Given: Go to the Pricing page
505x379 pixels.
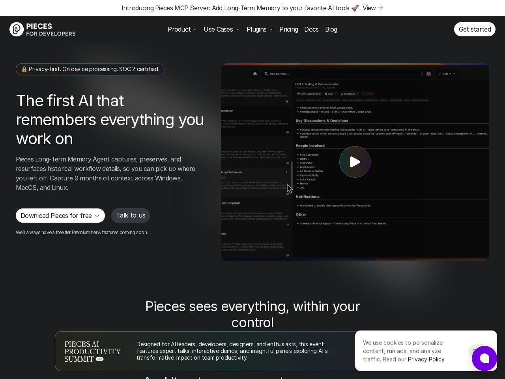Looking at the screenshot, I should click(x=289, y=29).
